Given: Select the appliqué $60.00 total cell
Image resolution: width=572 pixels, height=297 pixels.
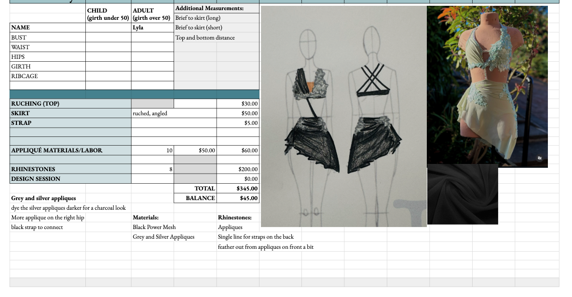Looking at the screenshot, I should tap(238, 150).
